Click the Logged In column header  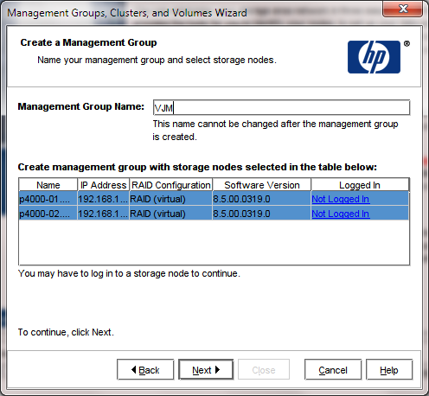[360, 185]
